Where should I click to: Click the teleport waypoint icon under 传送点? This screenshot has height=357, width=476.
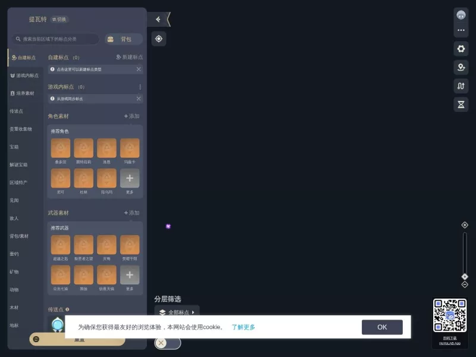tap(57, 324)
